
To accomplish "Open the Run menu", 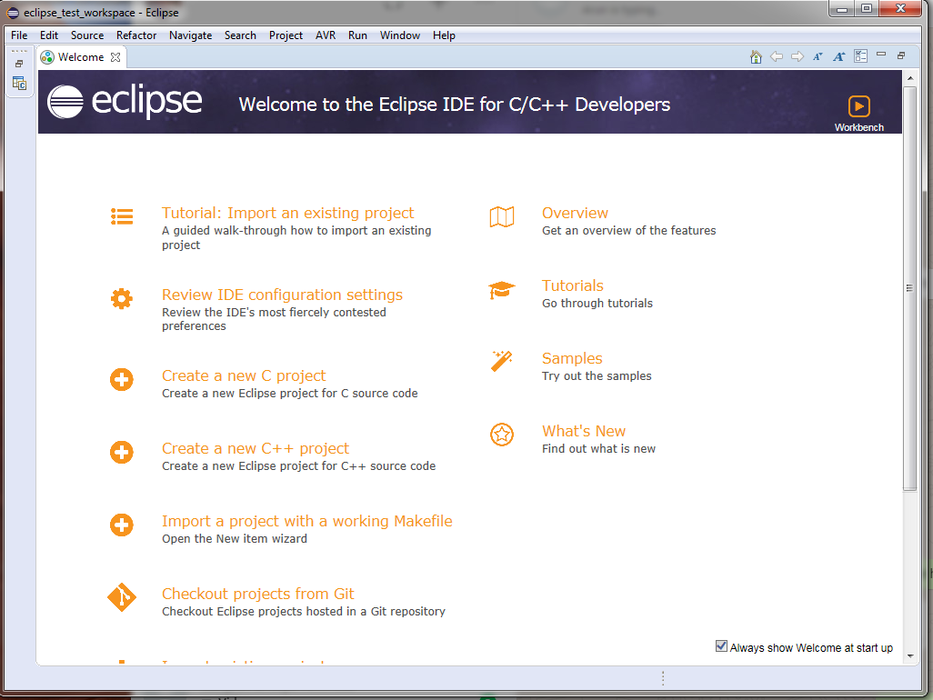I will [357, 35].
